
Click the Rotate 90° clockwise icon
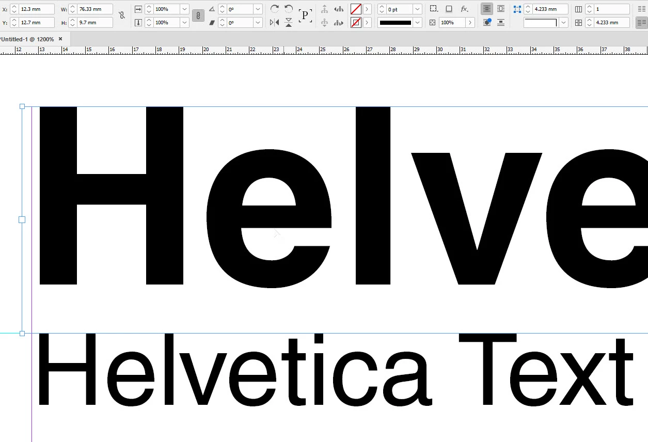pyautogui.click(x=275, y=9)
